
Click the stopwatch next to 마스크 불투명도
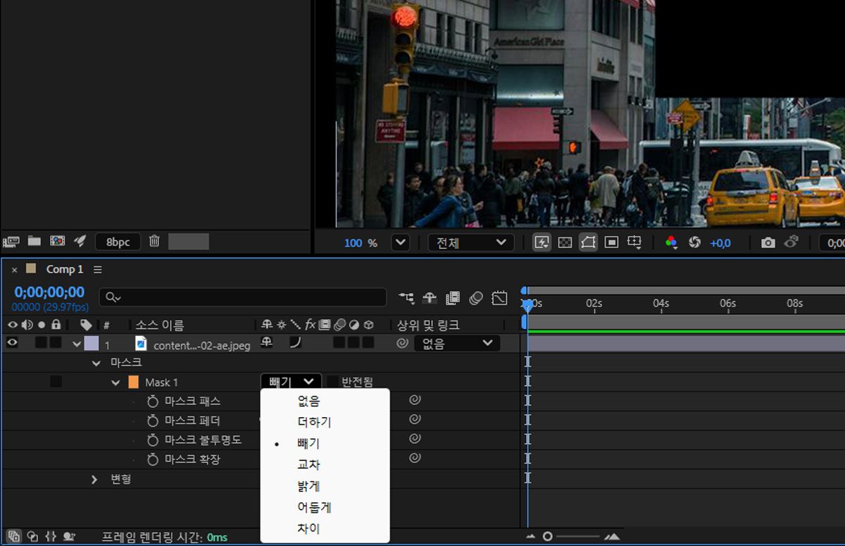point(153,440)
